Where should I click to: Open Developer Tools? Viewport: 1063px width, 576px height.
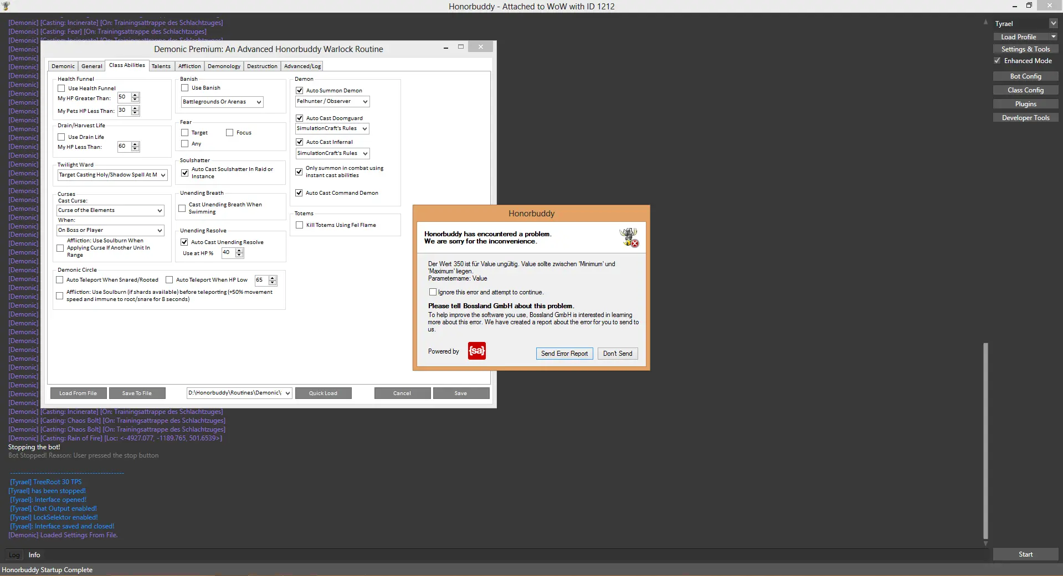1025,118
